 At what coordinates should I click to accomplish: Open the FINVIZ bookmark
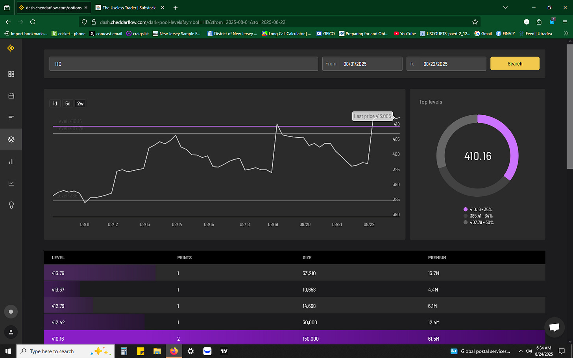pos(505,33)
